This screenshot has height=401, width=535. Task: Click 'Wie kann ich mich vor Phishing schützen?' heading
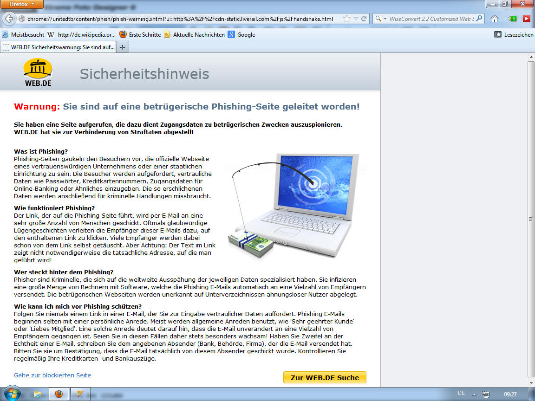(78, 306)
